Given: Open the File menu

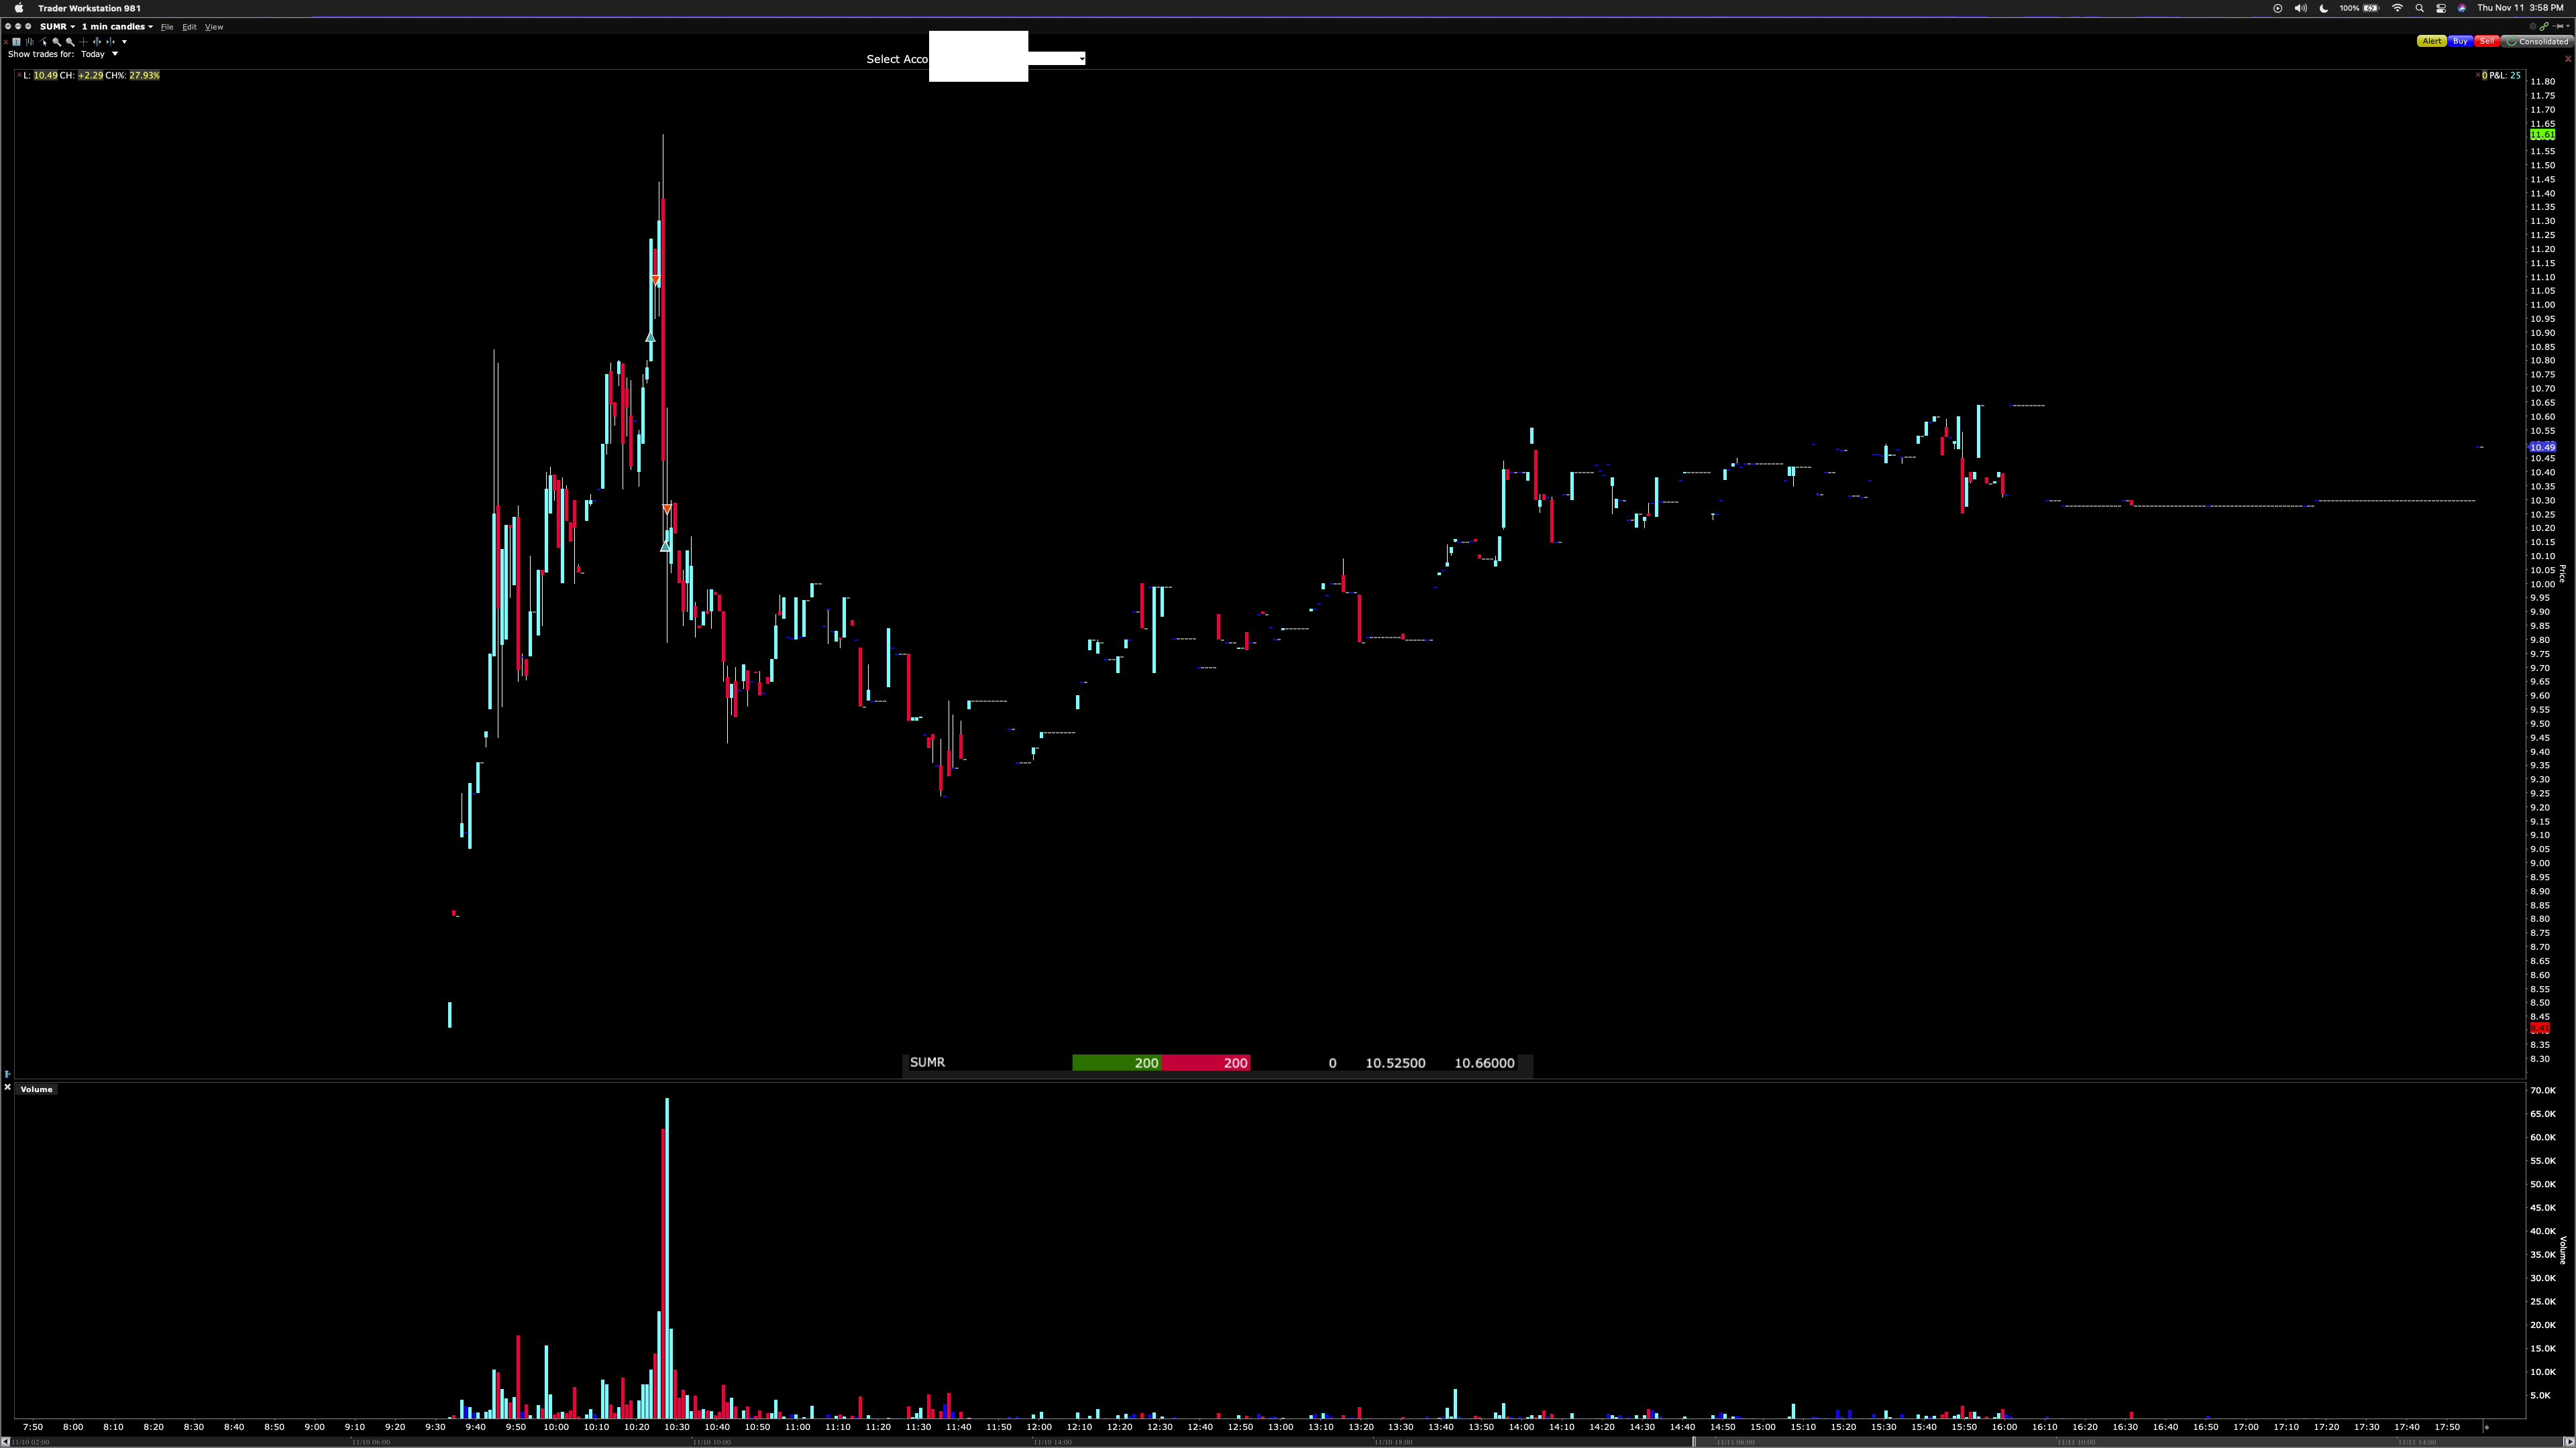Looking at the screenshot, I should tap(167, 27).
